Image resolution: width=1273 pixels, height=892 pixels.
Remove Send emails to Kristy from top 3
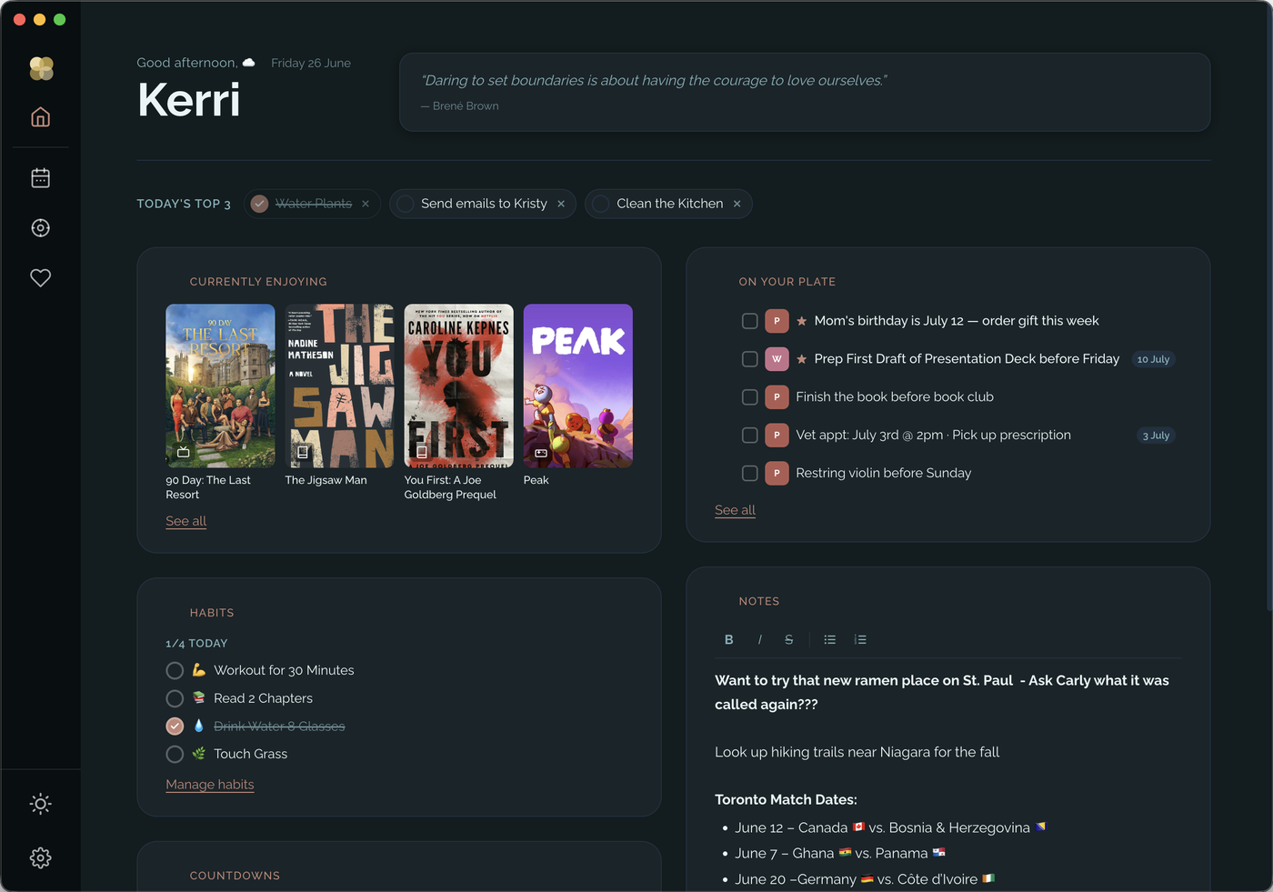pyautogui.click(x=561, y=204)
